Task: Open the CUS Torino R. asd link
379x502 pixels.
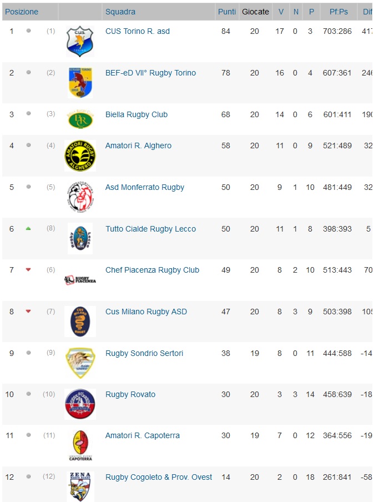Action: (x=138, y=31)
